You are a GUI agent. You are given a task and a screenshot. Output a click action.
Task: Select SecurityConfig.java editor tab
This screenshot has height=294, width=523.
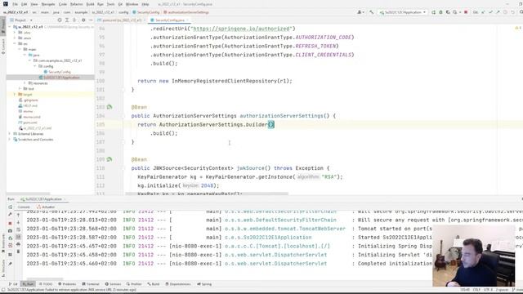(x=169, y=20)
